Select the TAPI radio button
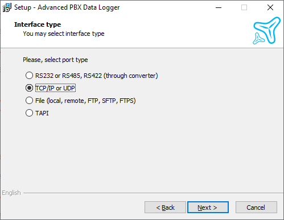284x220 pixels. [29, 113]
